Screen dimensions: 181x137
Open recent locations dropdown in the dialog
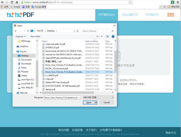[x=25, y=31]
